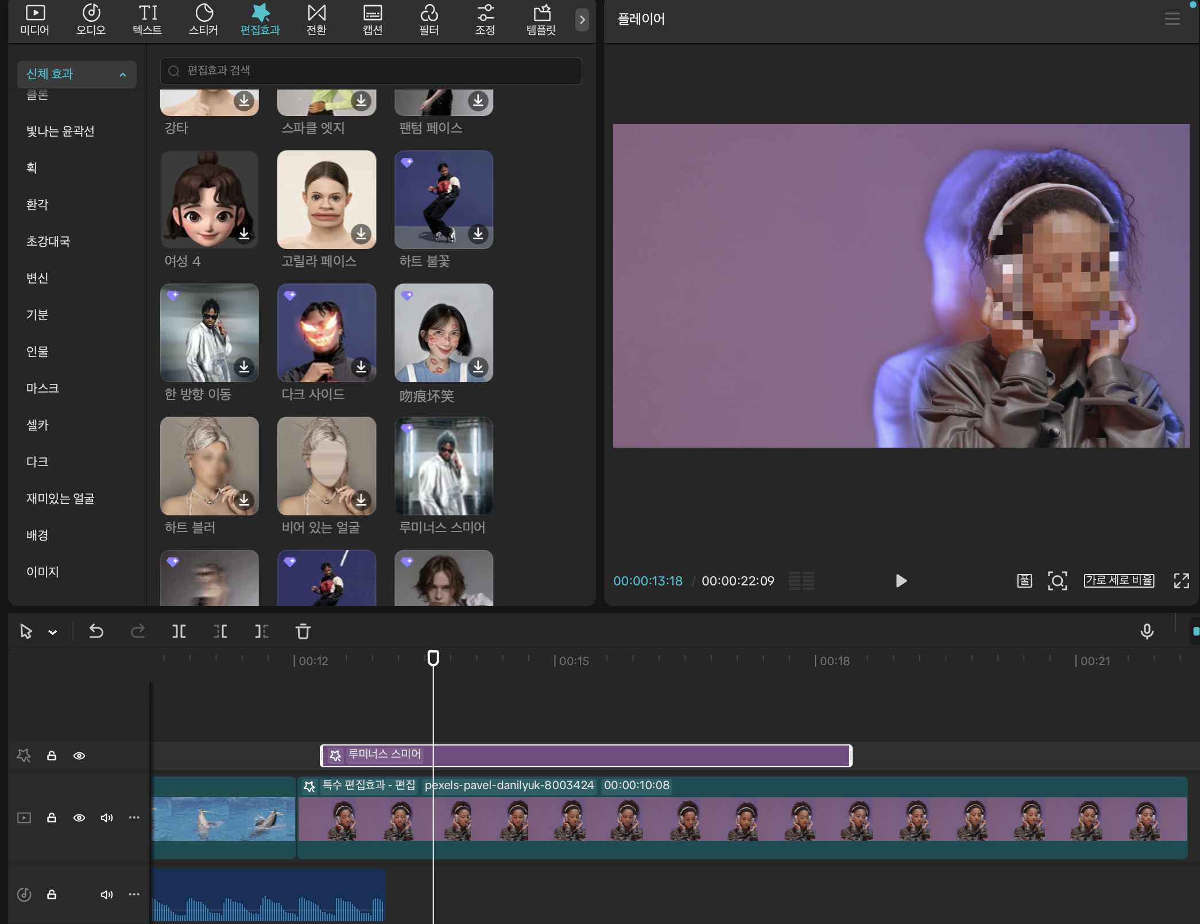The image size is (1200, 924).
Task: Click the delete trash icon in toolbar
Action: 303,632
